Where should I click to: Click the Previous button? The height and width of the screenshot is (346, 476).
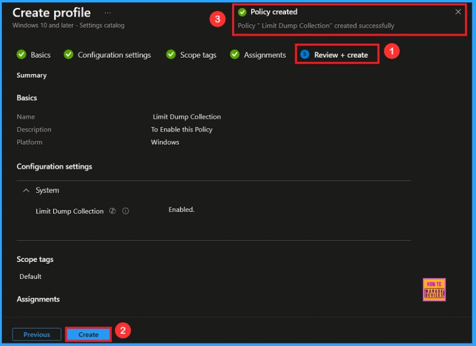(x=37, y=334)
